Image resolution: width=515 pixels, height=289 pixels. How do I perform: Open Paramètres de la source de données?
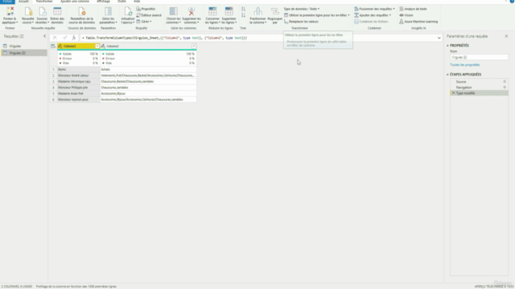82,15
